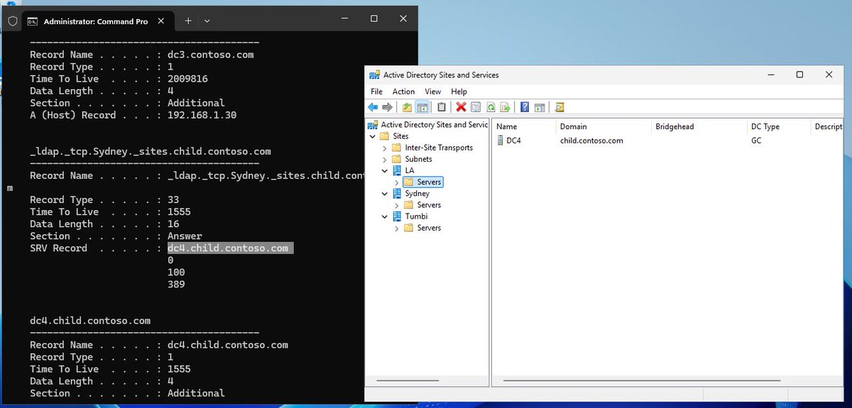Click the Tumbi site icon in the tree
This screenshot has height=408, width=852.
click(x=396, y=216)
